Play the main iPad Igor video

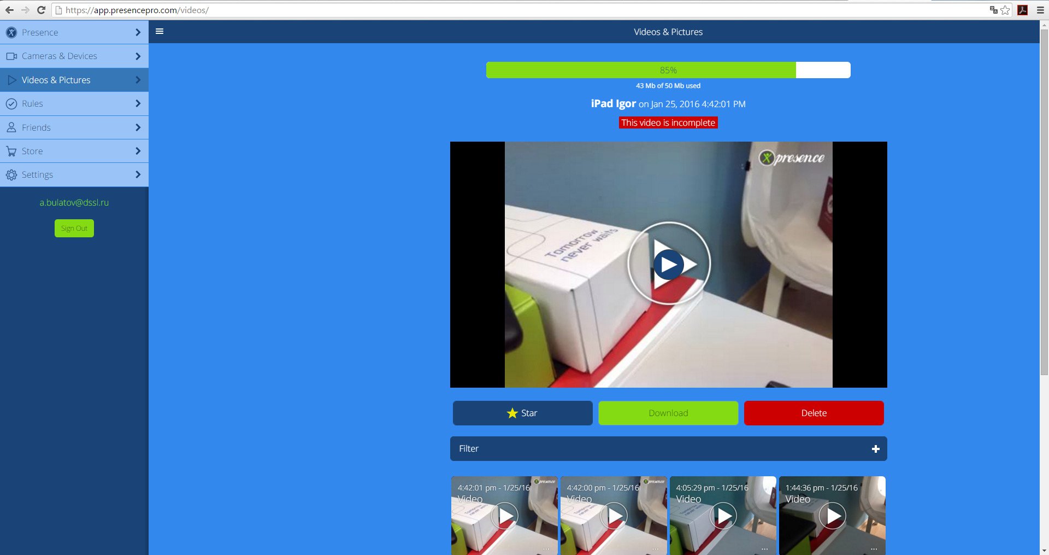[668, 264]
